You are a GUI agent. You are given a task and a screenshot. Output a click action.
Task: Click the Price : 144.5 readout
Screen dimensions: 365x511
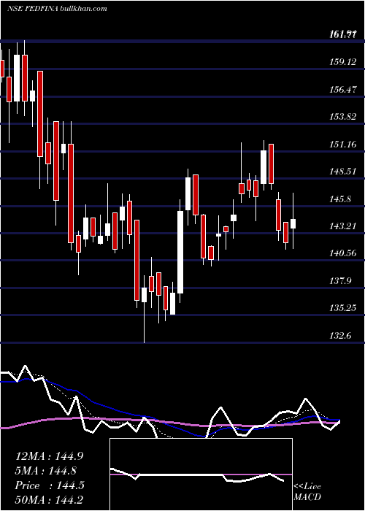[x=50, y=485]
